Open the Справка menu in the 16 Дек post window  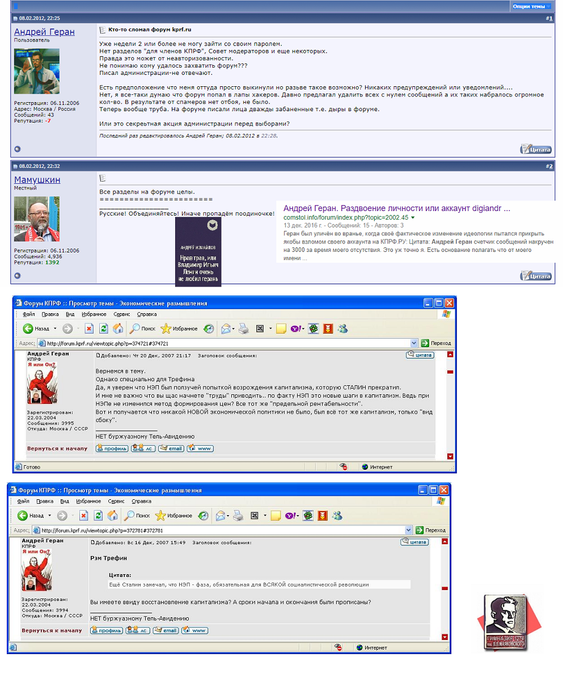point(141,501)
